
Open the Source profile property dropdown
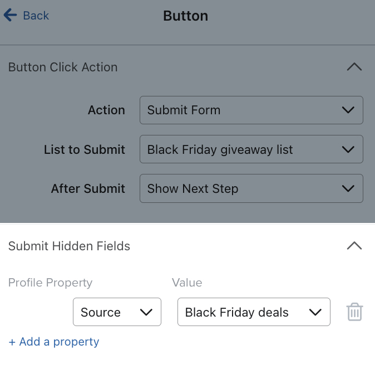coord(117,312)
